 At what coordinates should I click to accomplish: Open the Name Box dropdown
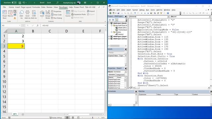click(x=20, y=25)
